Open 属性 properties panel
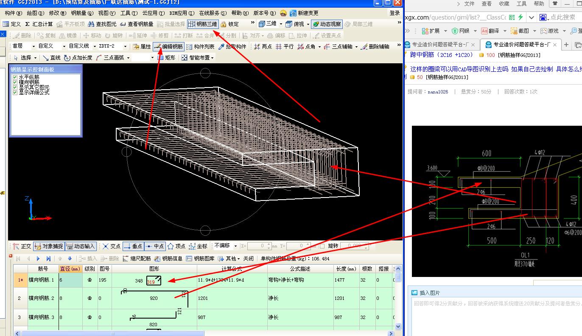The height and width of the screenshot is (336, 582). point(142,47)
